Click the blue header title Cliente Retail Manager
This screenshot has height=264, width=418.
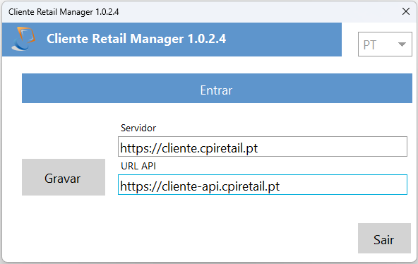(136, 39)
